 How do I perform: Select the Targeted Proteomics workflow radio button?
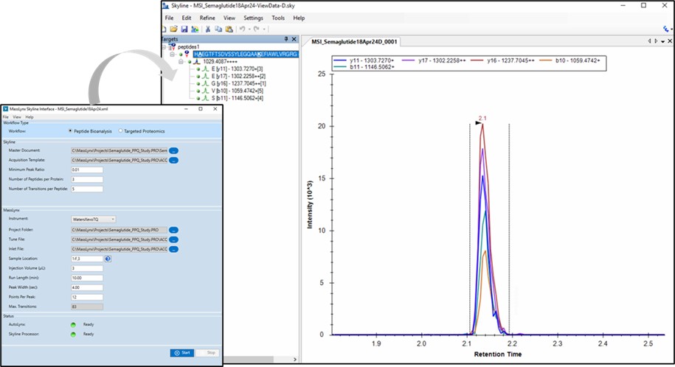click(120, 130)
